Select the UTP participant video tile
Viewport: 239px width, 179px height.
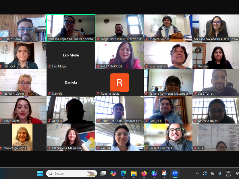[x=216, y=137]
